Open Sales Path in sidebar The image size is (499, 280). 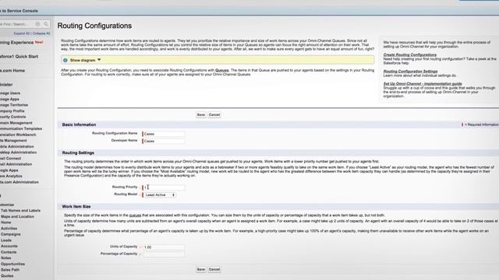coord(10,270)
